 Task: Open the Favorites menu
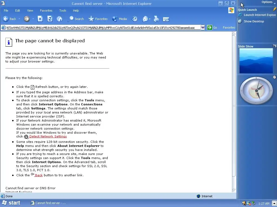click(46, 11)
